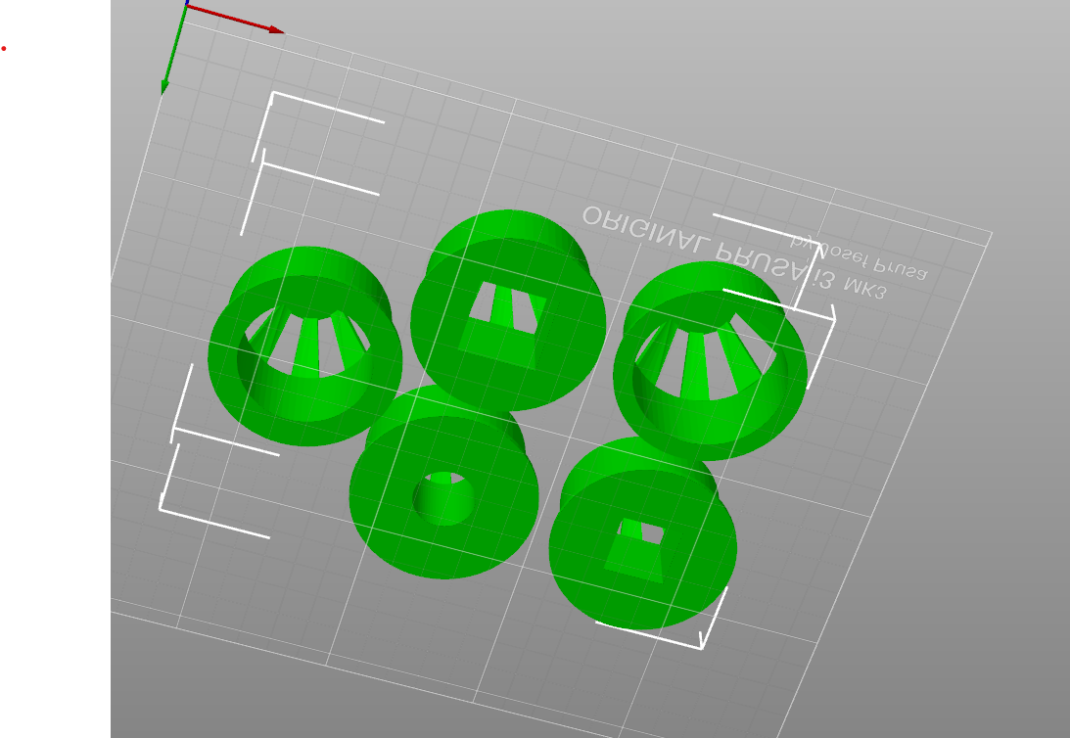Click the small red dot in black panel
The width and height of the screenshot is (1070, 738).
pos(4,48)
